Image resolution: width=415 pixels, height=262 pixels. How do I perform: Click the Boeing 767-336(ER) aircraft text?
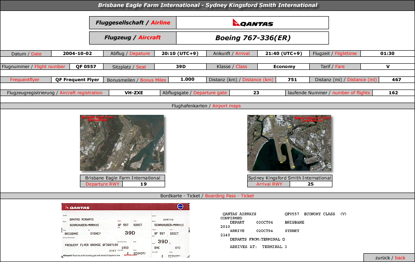[x=253, y=38]
